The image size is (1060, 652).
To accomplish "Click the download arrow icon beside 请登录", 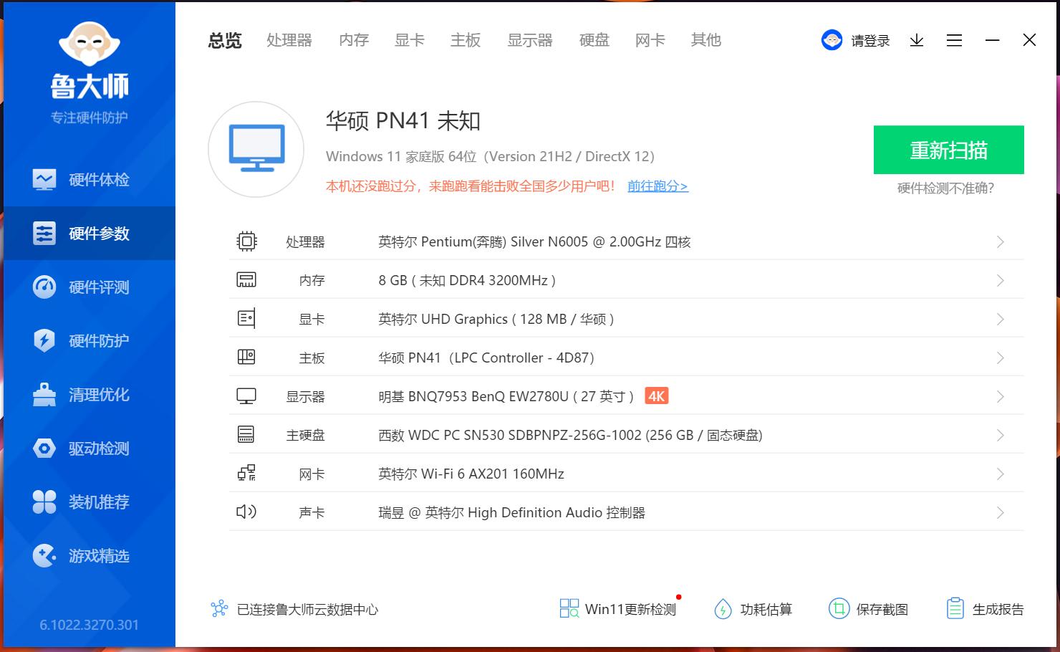I will [916, 41].
